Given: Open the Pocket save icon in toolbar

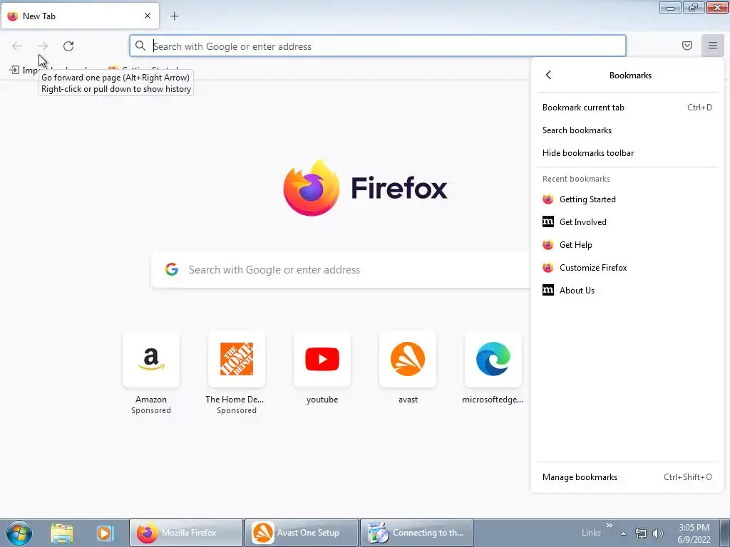Looking at the screenshot, I should (x=687, y=46).
